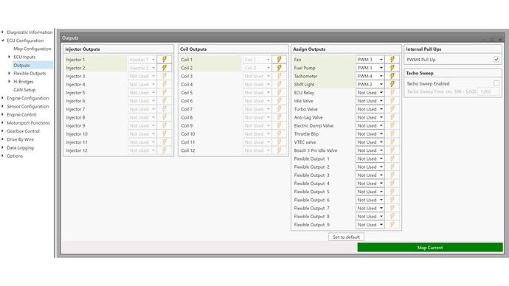Test the Tachometer output lightning icon
This screenshot has height=286, width=509.
tap(392, 76)
